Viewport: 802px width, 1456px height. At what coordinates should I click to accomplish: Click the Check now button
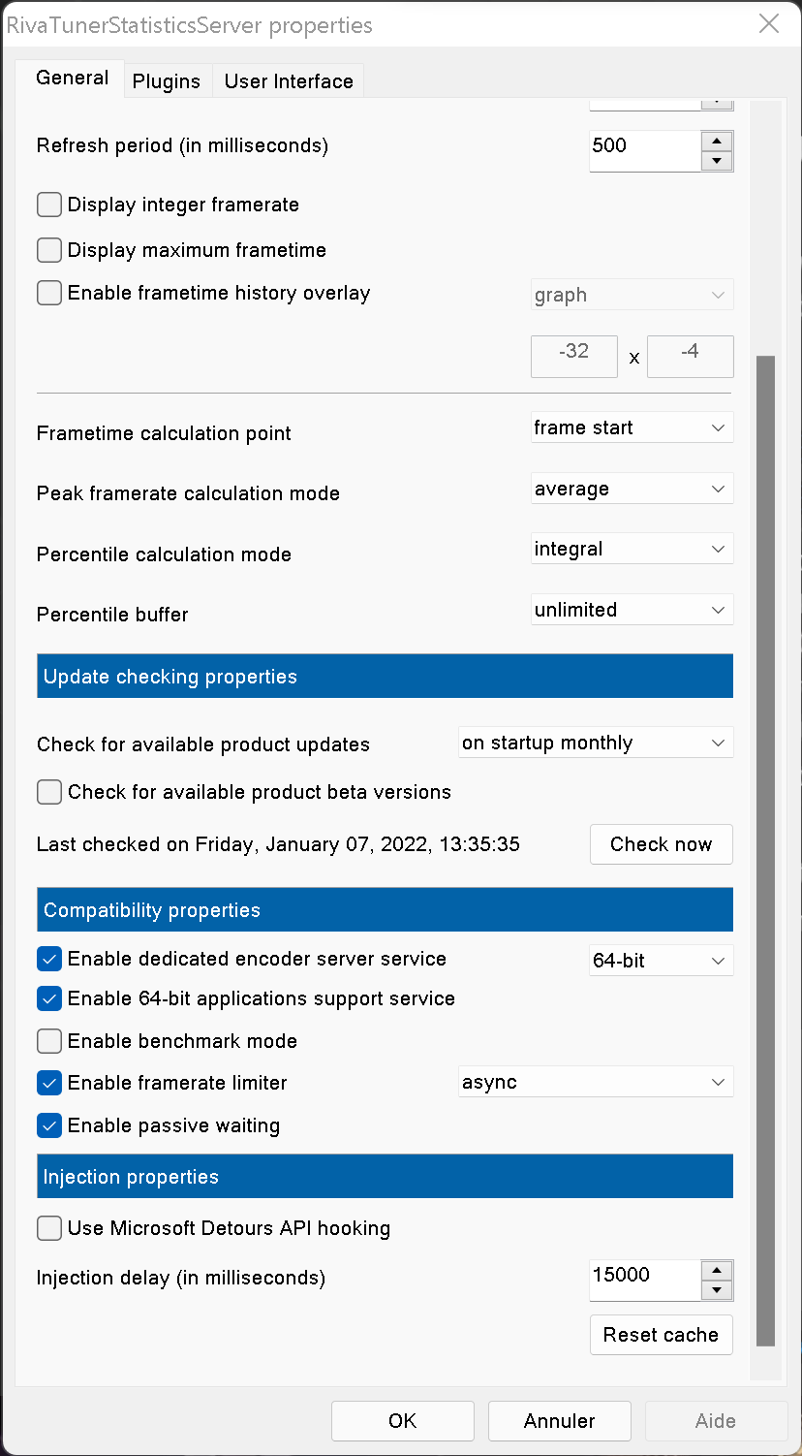click(x=661, y=844)
